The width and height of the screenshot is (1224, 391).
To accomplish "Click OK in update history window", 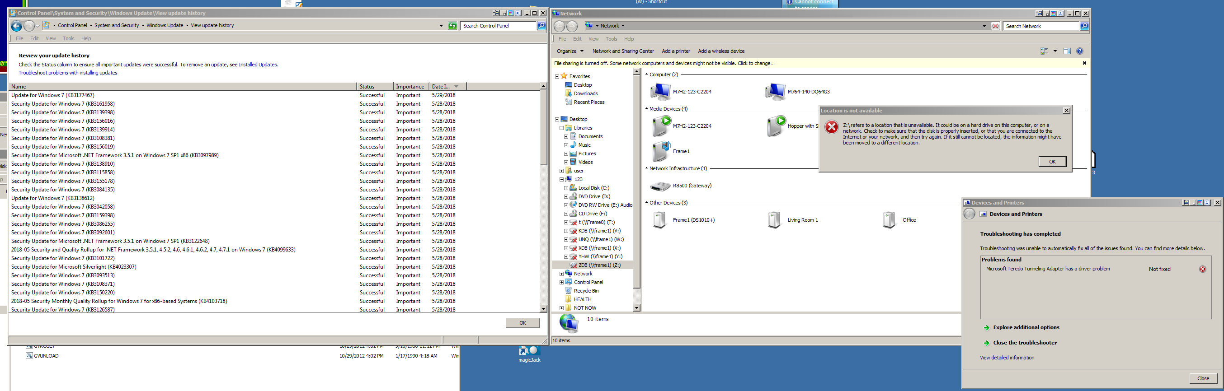I will coord(523,323).
